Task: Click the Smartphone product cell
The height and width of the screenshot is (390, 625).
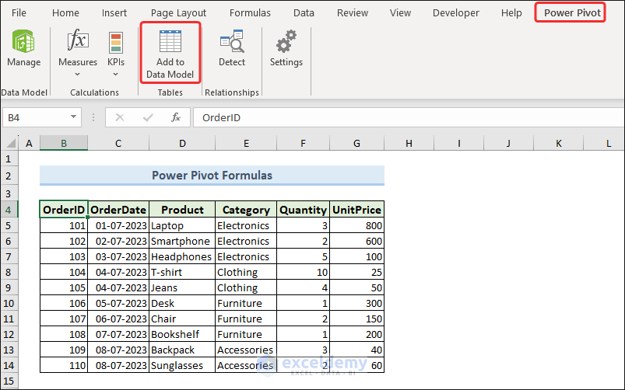Action: (182, 241)
